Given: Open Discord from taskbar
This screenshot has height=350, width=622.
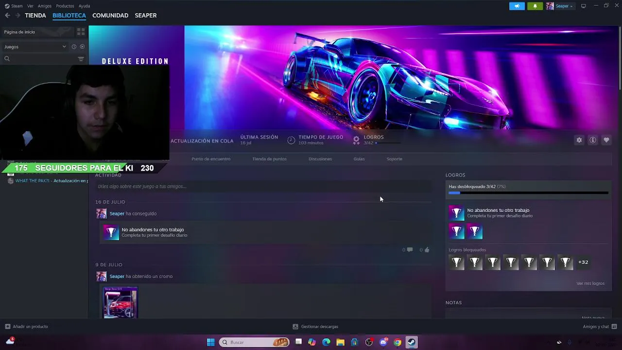Looking at the screenshot, I should (383, 342).
